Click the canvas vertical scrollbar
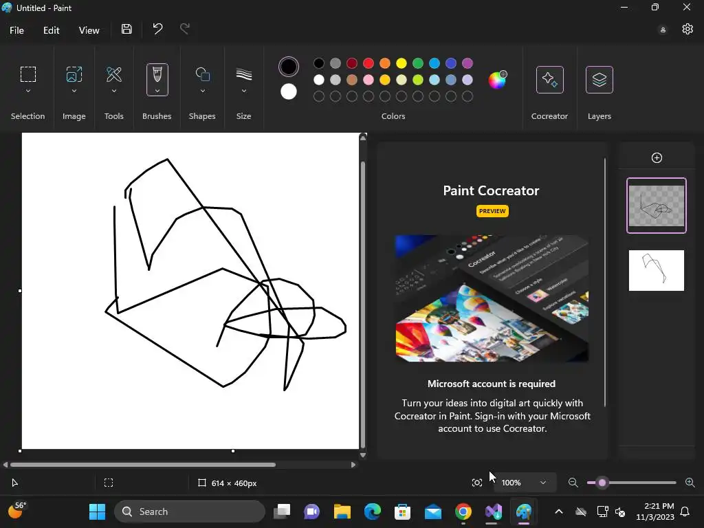704x528 pixels. [363, 303]
